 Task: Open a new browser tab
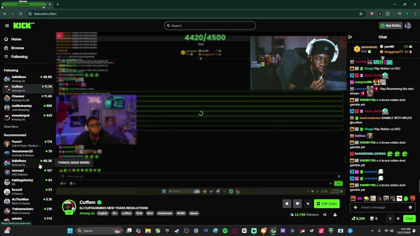click(x=58, y=5)
